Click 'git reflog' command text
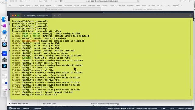Viewport: 195px width, 110px height. tap(55, 31)
